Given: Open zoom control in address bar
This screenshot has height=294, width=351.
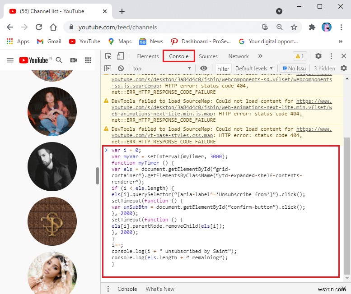Looking at the screenshot, I should tap(279, 27).
